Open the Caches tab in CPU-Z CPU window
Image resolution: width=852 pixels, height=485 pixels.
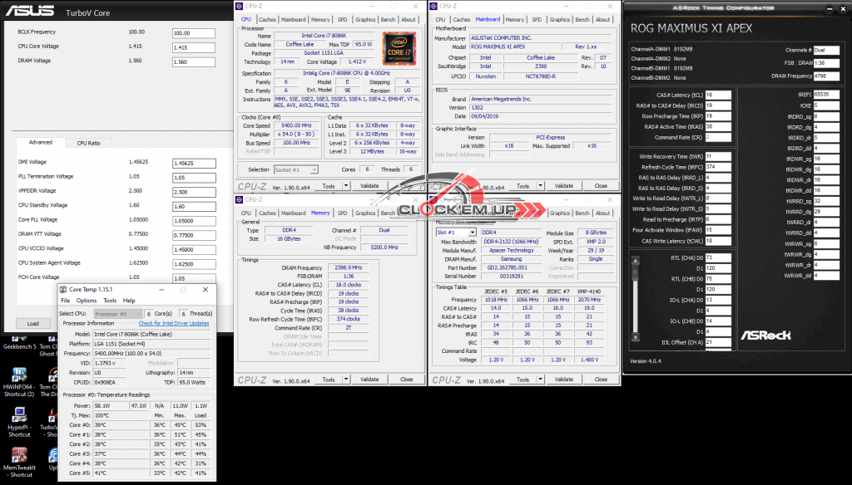pos(267,19)
